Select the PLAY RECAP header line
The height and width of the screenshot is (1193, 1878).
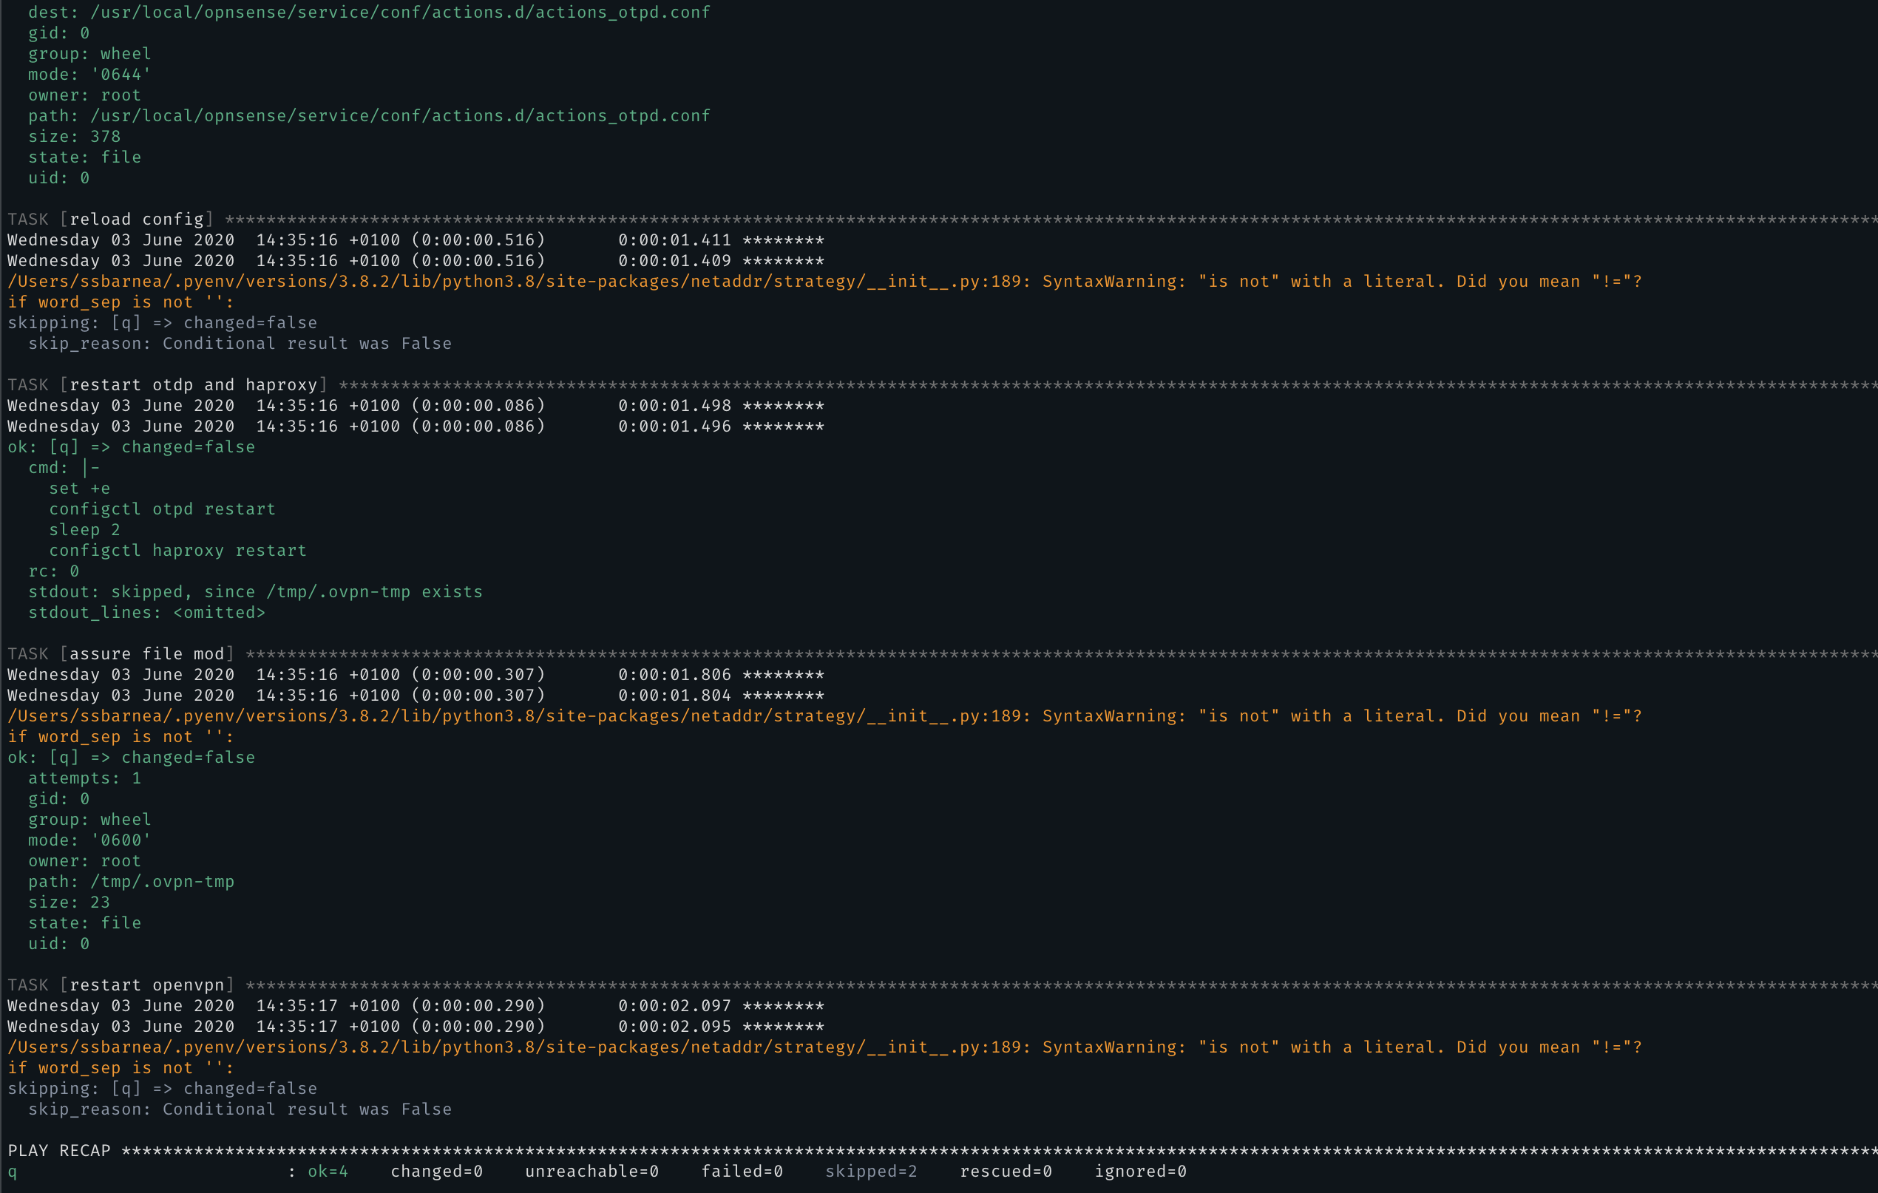coord(59,1149)
